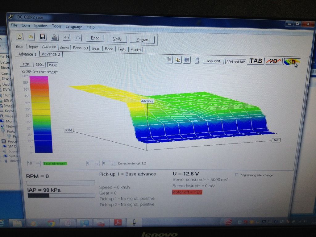316x237 pixels.
Task: Click the Print toolbar icon
Action: [x=55, y=37]
